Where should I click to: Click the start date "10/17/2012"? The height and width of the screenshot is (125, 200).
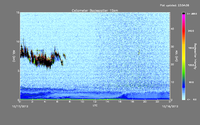[x=20, y=106]
